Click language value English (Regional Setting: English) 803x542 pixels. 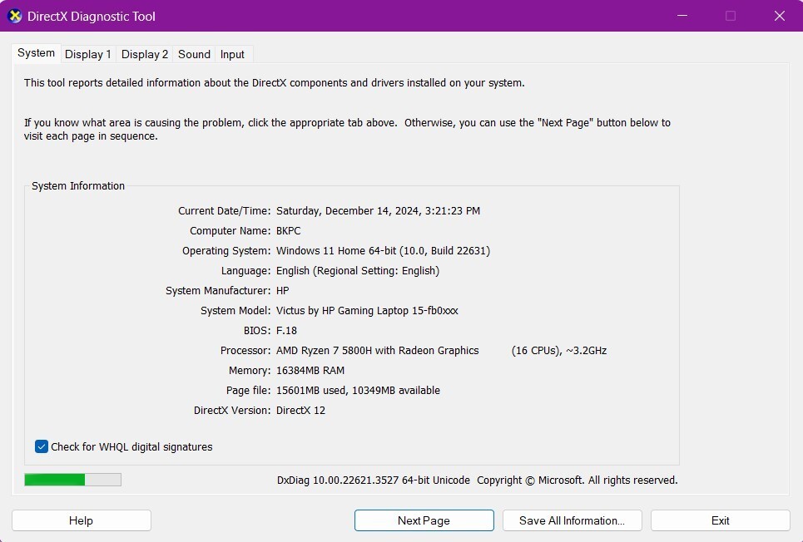point(358,271)
